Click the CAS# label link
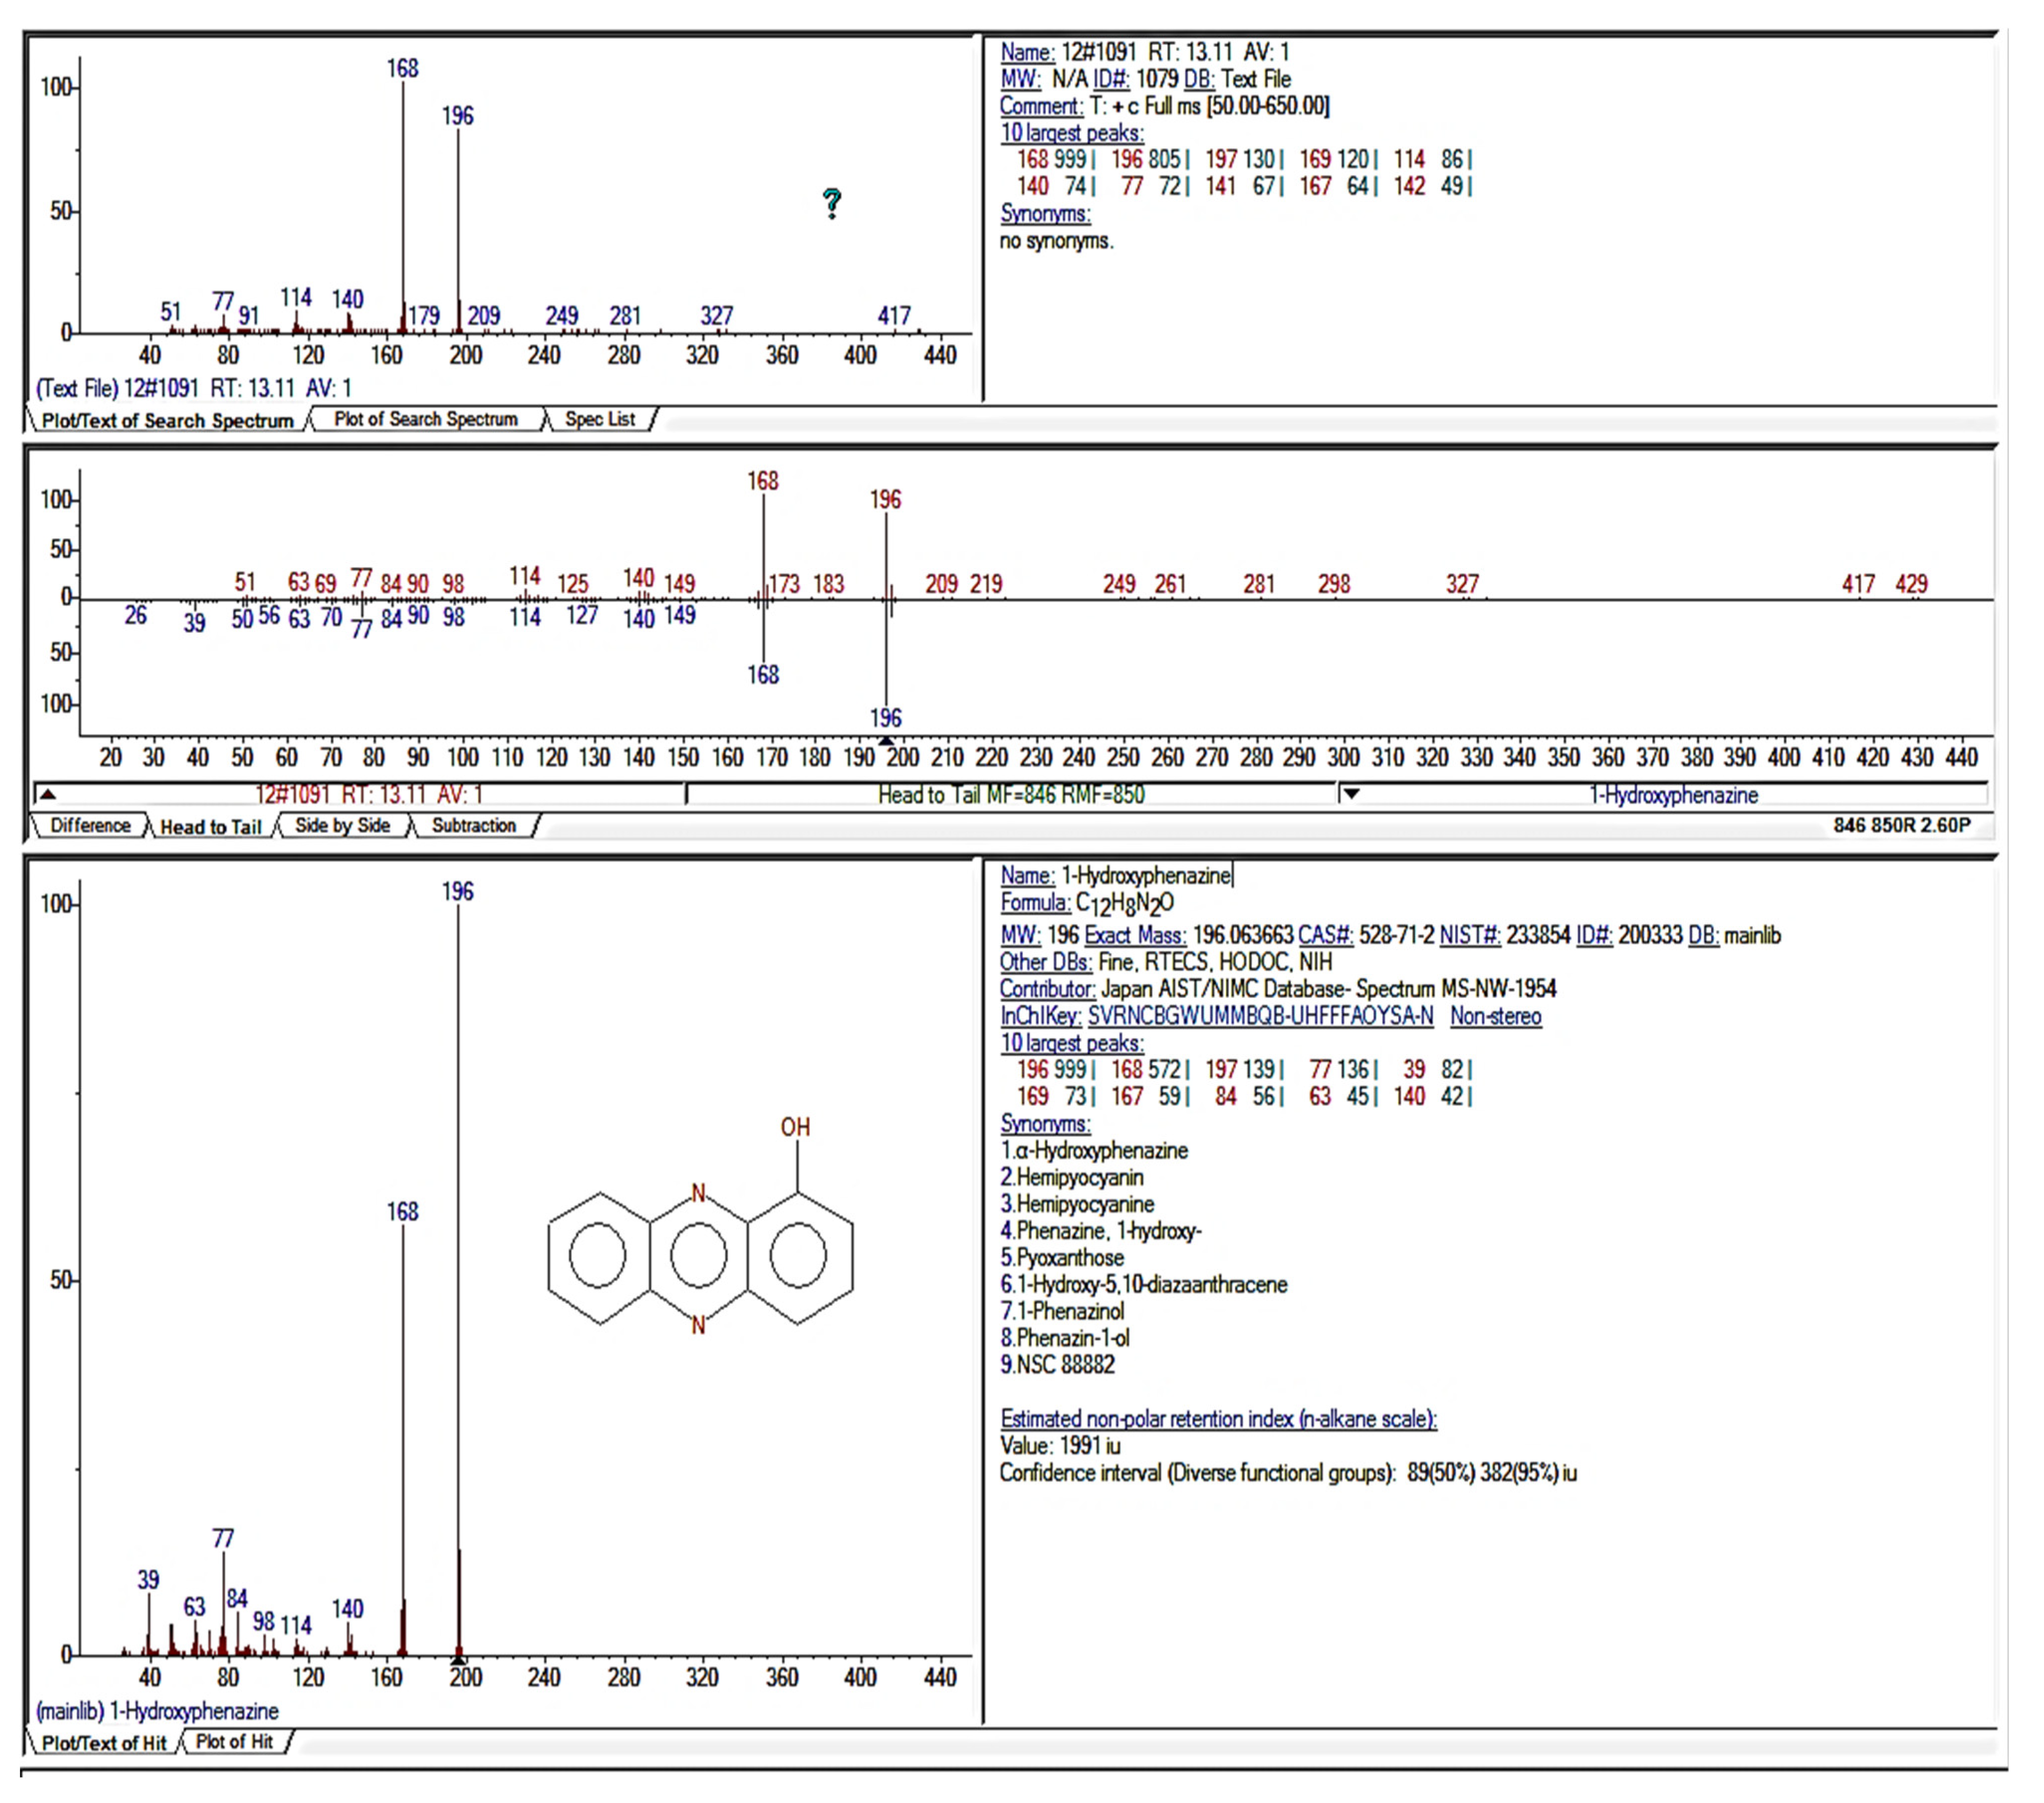This screenshot has height=1803, width=2044. pyautogui.click(x=1325, y=935)
